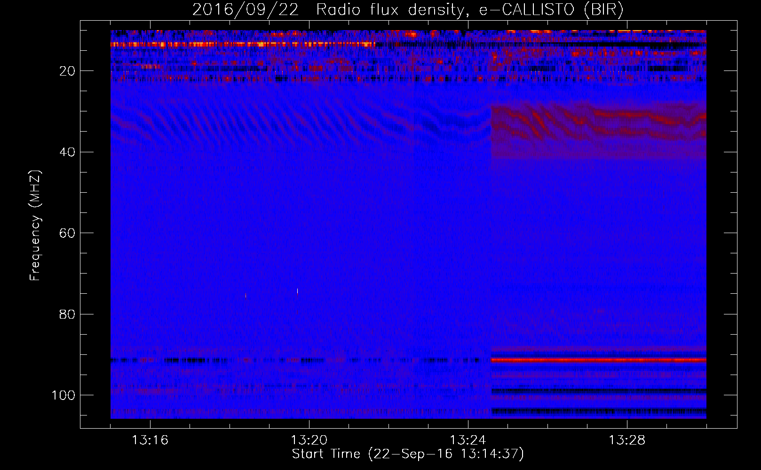Click the 13:20 time tick label
Image resolution: width=761 pixels, height=470 pixels.
309,440
